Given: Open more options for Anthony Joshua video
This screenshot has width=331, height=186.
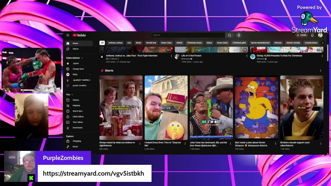Looking at the screenshot, I should tap(171, 56).
